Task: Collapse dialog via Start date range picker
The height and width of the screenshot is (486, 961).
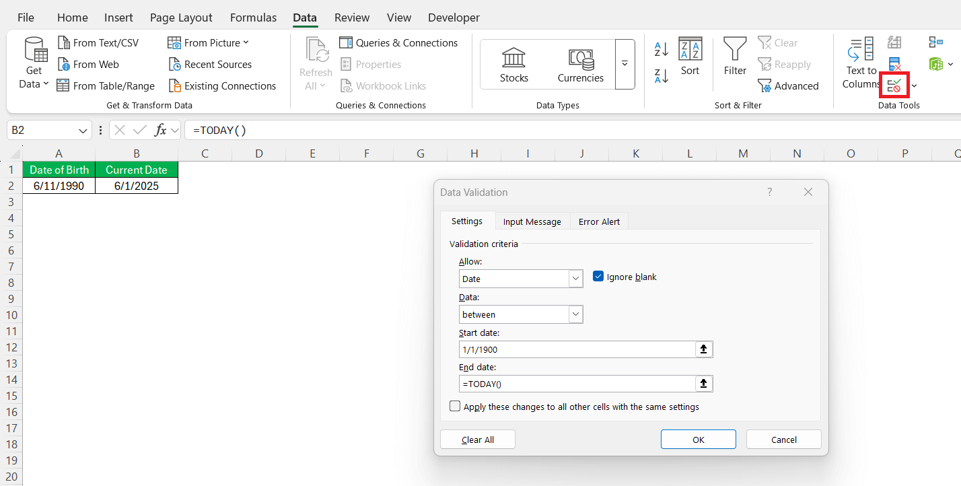Action: (x=704, y=349)
